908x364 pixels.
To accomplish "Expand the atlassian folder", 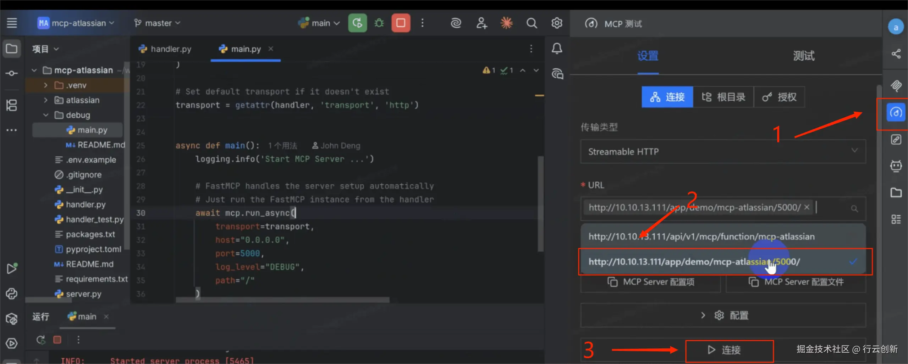I will click(45, 100).
